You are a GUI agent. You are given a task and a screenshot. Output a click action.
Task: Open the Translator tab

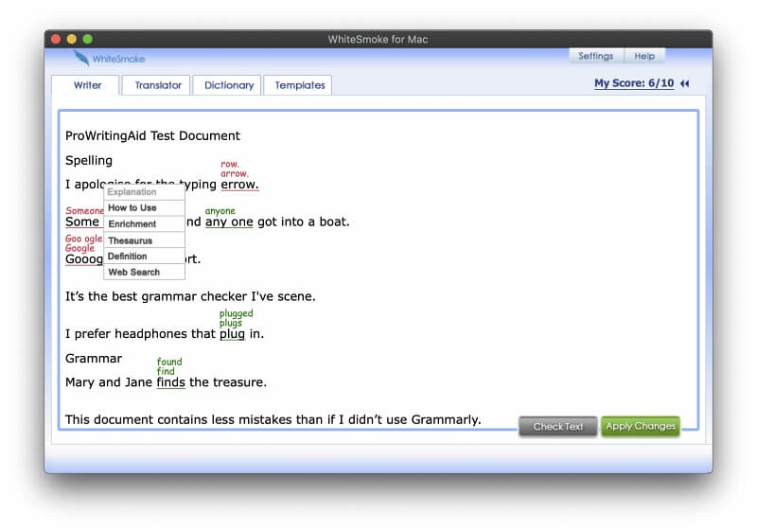(x=157, y=85)
